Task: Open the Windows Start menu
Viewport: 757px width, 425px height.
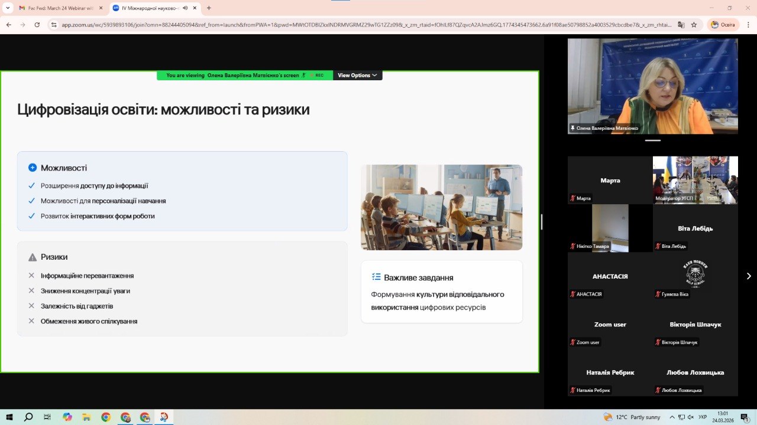Action: point(8,417)
